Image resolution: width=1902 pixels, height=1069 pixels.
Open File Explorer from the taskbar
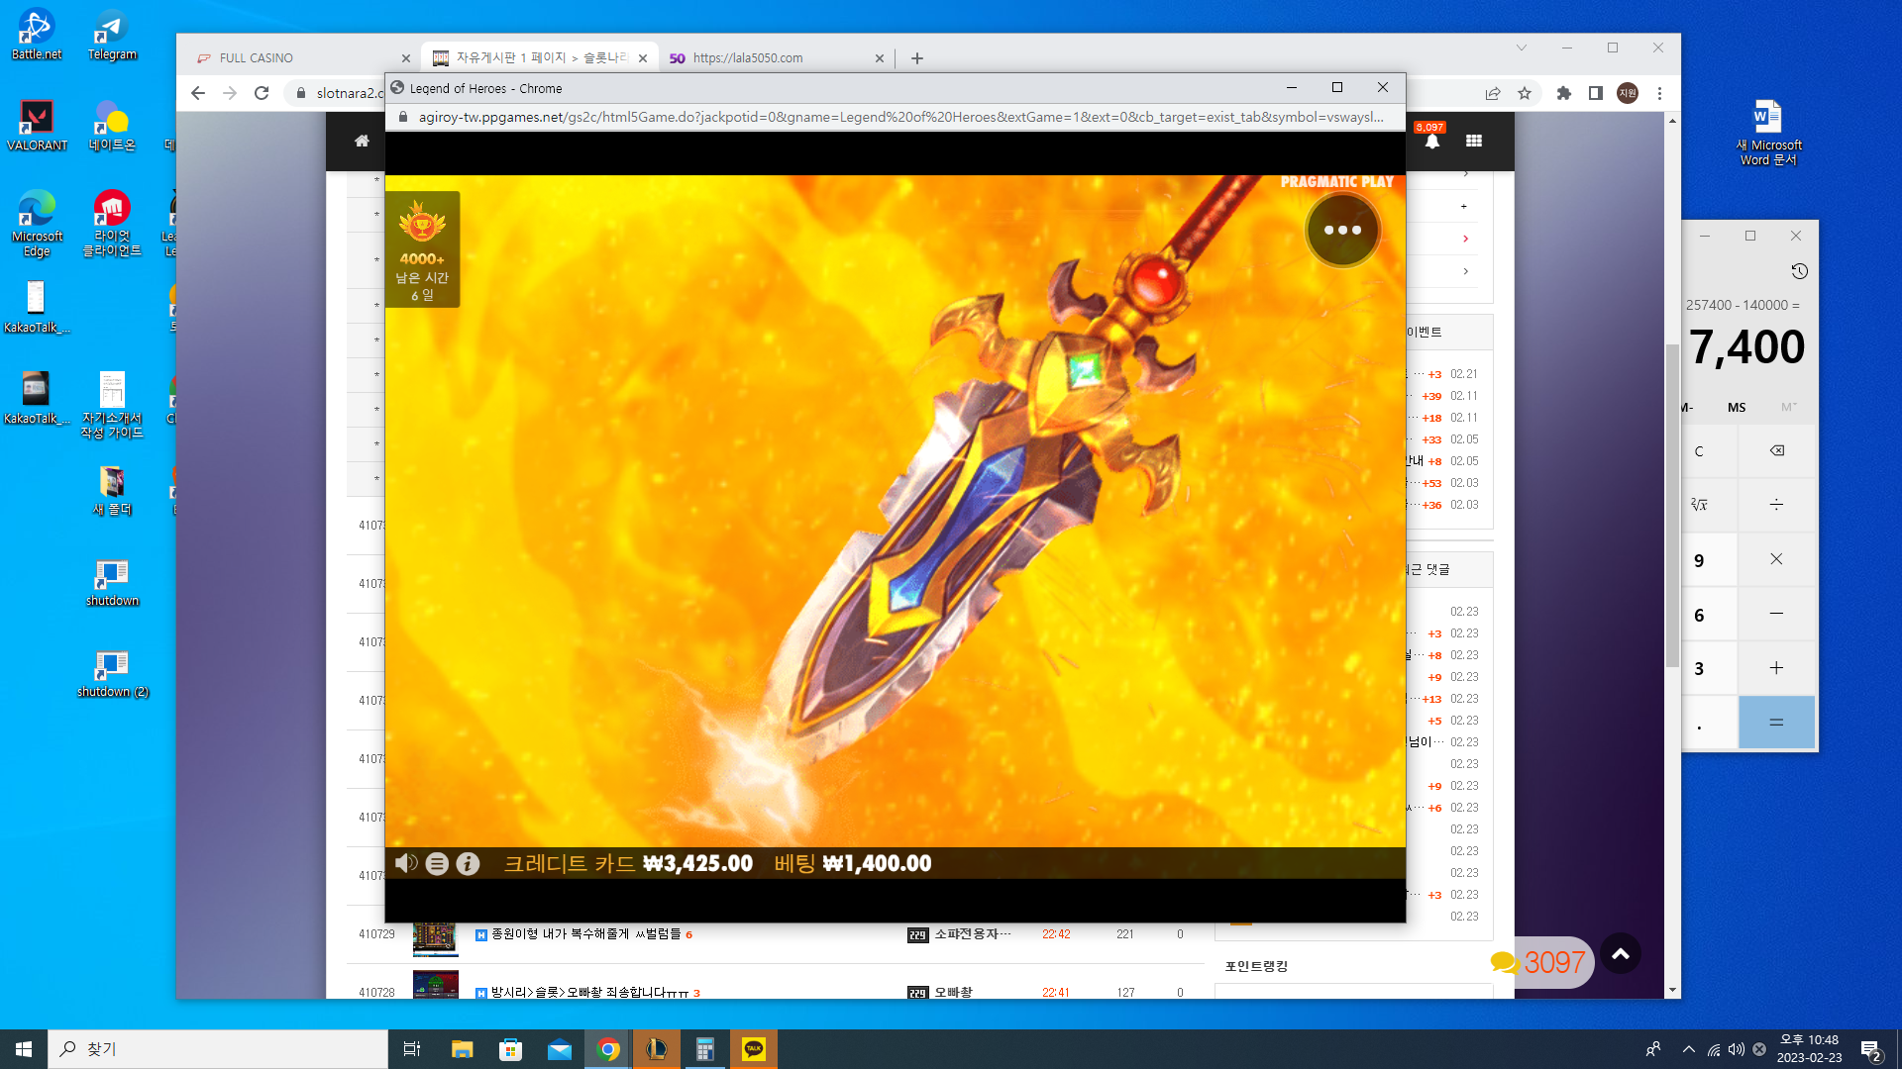coord(462,1049)
